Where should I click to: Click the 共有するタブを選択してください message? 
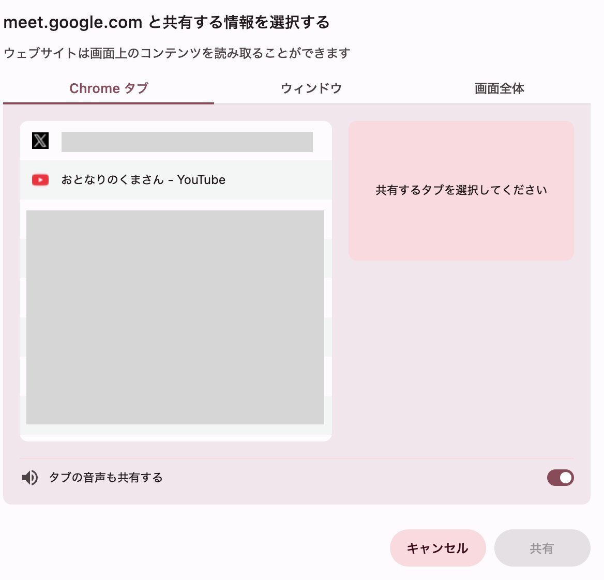tap(461, 190)
